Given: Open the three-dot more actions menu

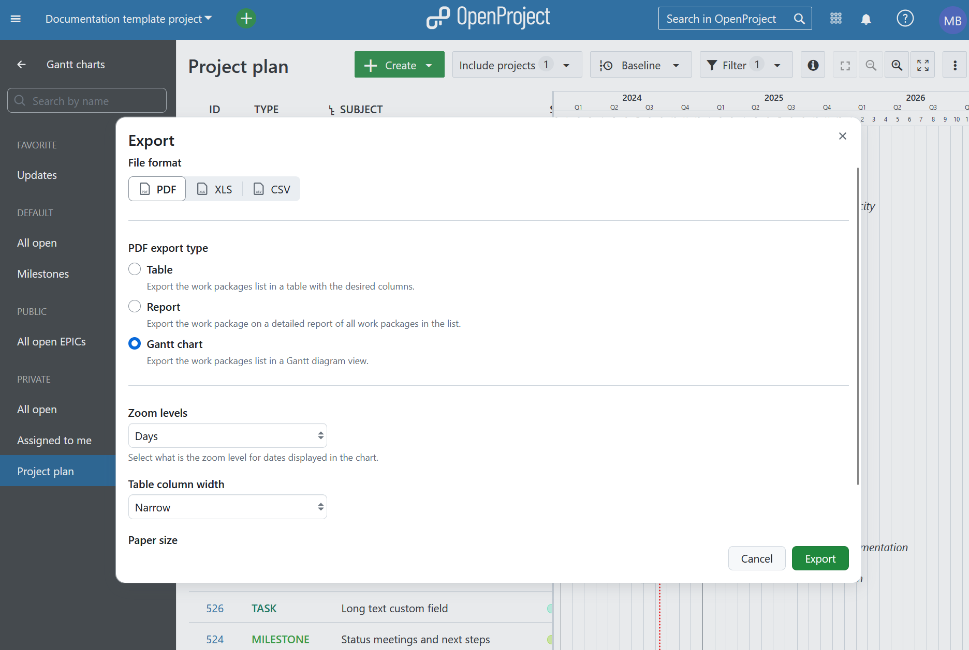Looking at the screenshot, I should click(955, 65).
